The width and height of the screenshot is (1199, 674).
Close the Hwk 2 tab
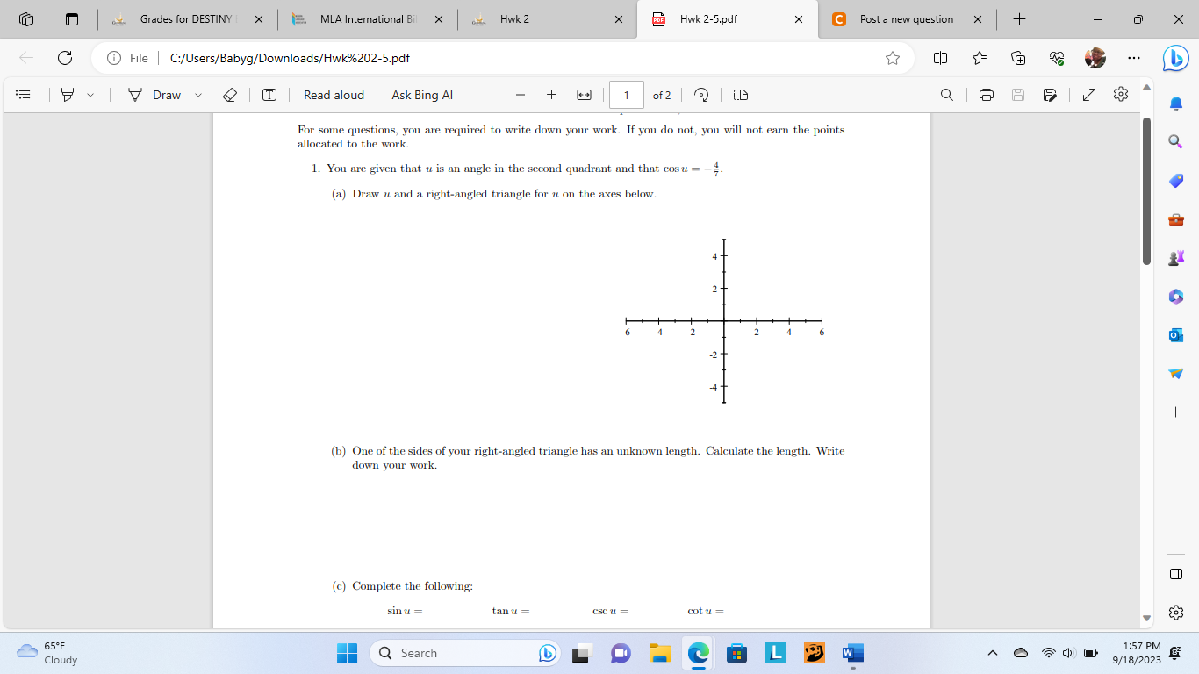619,19
